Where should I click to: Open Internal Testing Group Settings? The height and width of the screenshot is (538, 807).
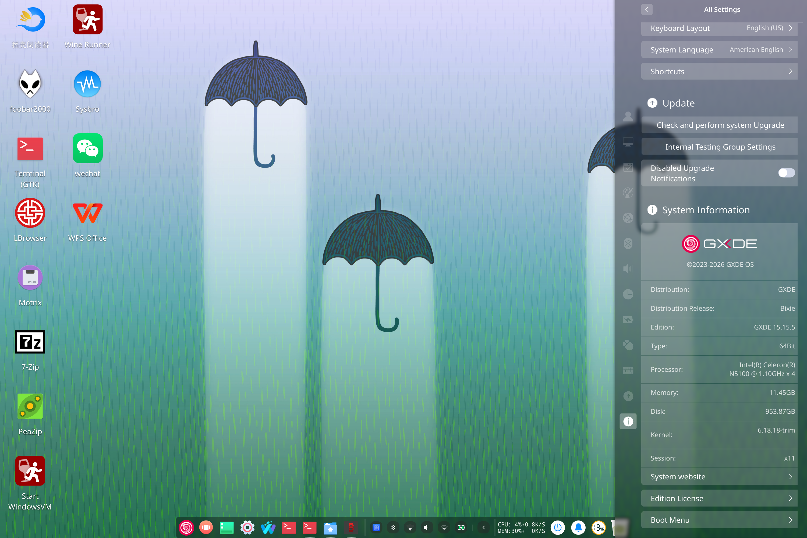(719, 147)
